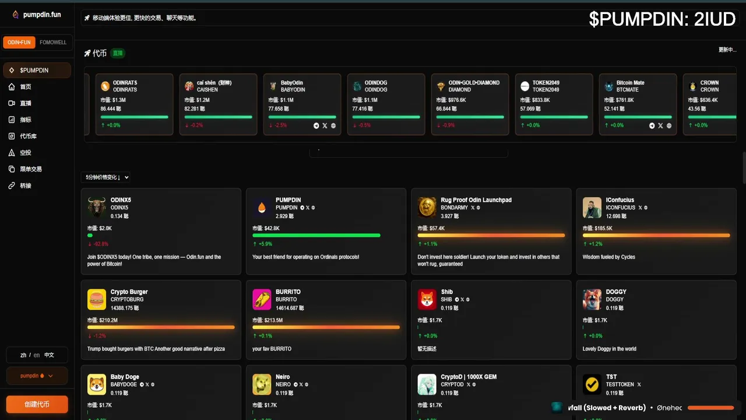Switch to FOMOWELL platform toggle
This screenshot has width=746, height=420.
click(x=53, y=43)
